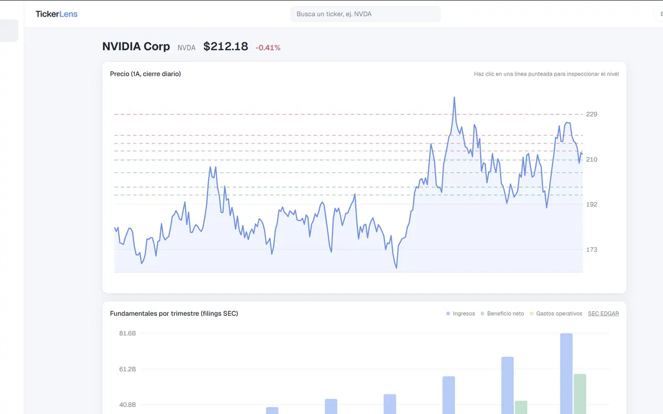
Task: Click the TickerLens logo
Action: 56,14
